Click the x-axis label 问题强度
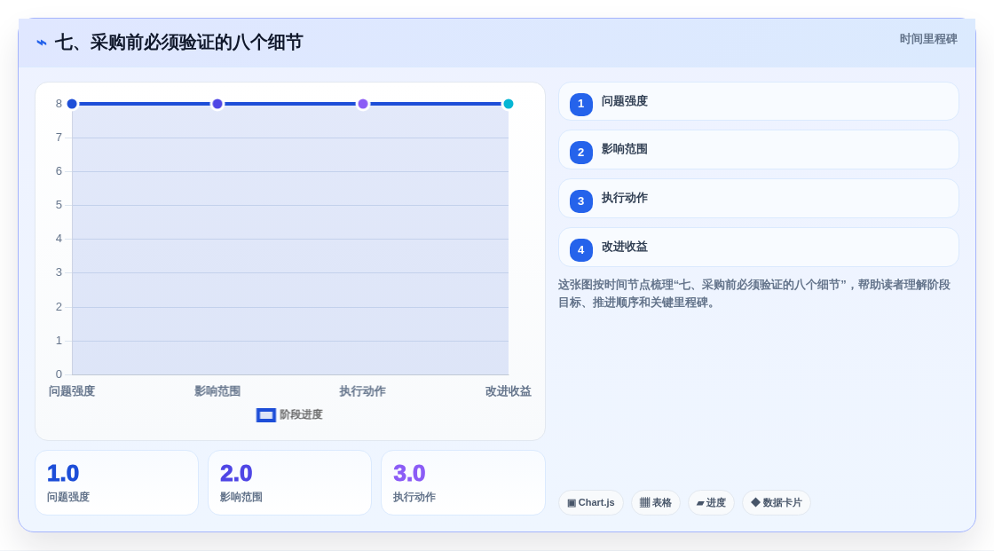 (72, 391)
